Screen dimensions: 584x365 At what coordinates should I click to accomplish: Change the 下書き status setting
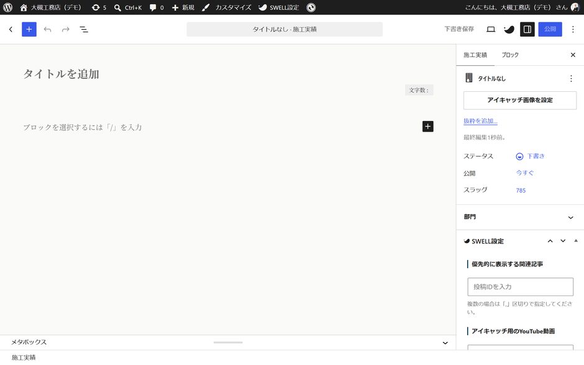(x=531, y=156)
